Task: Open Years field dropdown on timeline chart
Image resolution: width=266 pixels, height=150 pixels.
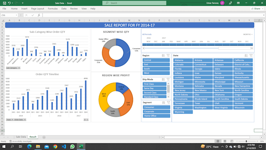Action: coord(10,119)
